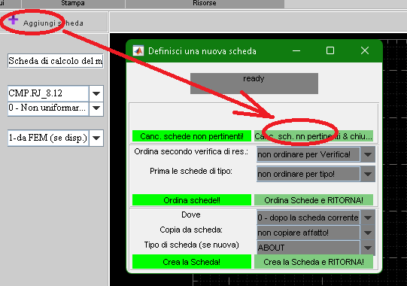
Task: Open the Risorse tab
Action: [205, 3]
